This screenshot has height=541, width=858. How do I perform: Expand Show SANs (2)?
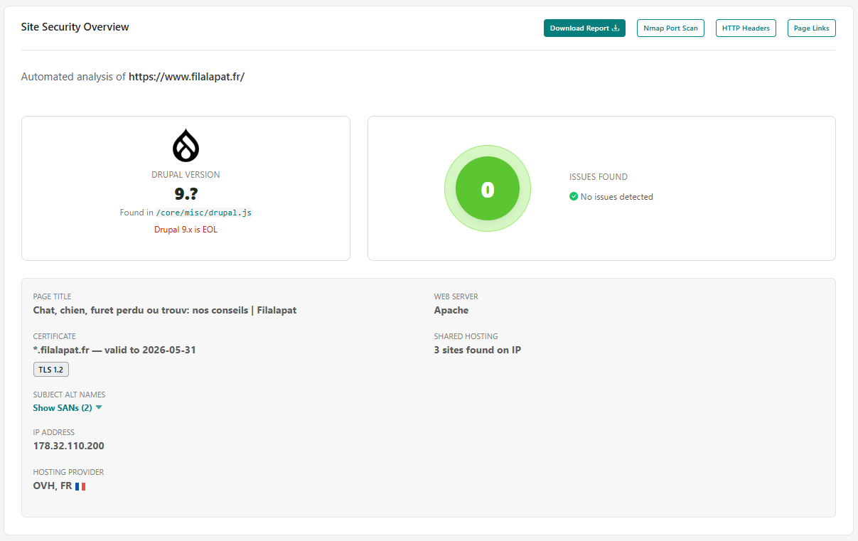tap(68, 408)
